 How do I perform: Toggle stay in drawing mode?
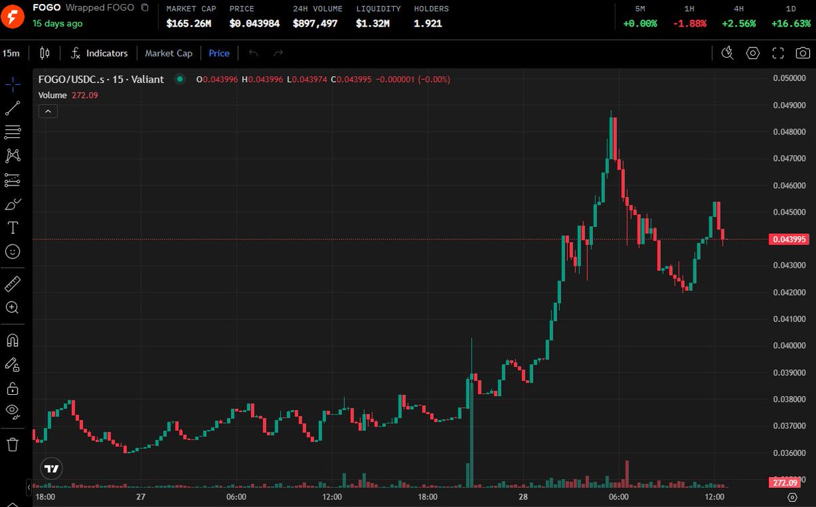[x=12, y=364]
